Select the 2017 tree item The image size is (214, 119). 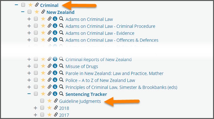[64, 115]
